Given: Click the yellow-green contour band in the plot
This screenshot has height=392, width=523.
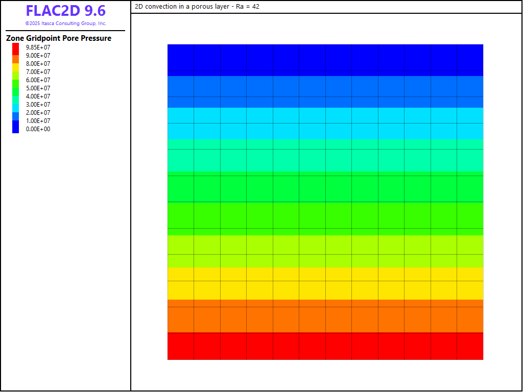Looking at the screenshot, I should [x=325, y=251].
